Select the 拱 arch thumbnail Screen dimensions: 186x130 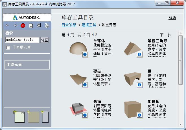click(x=132, y=79)
